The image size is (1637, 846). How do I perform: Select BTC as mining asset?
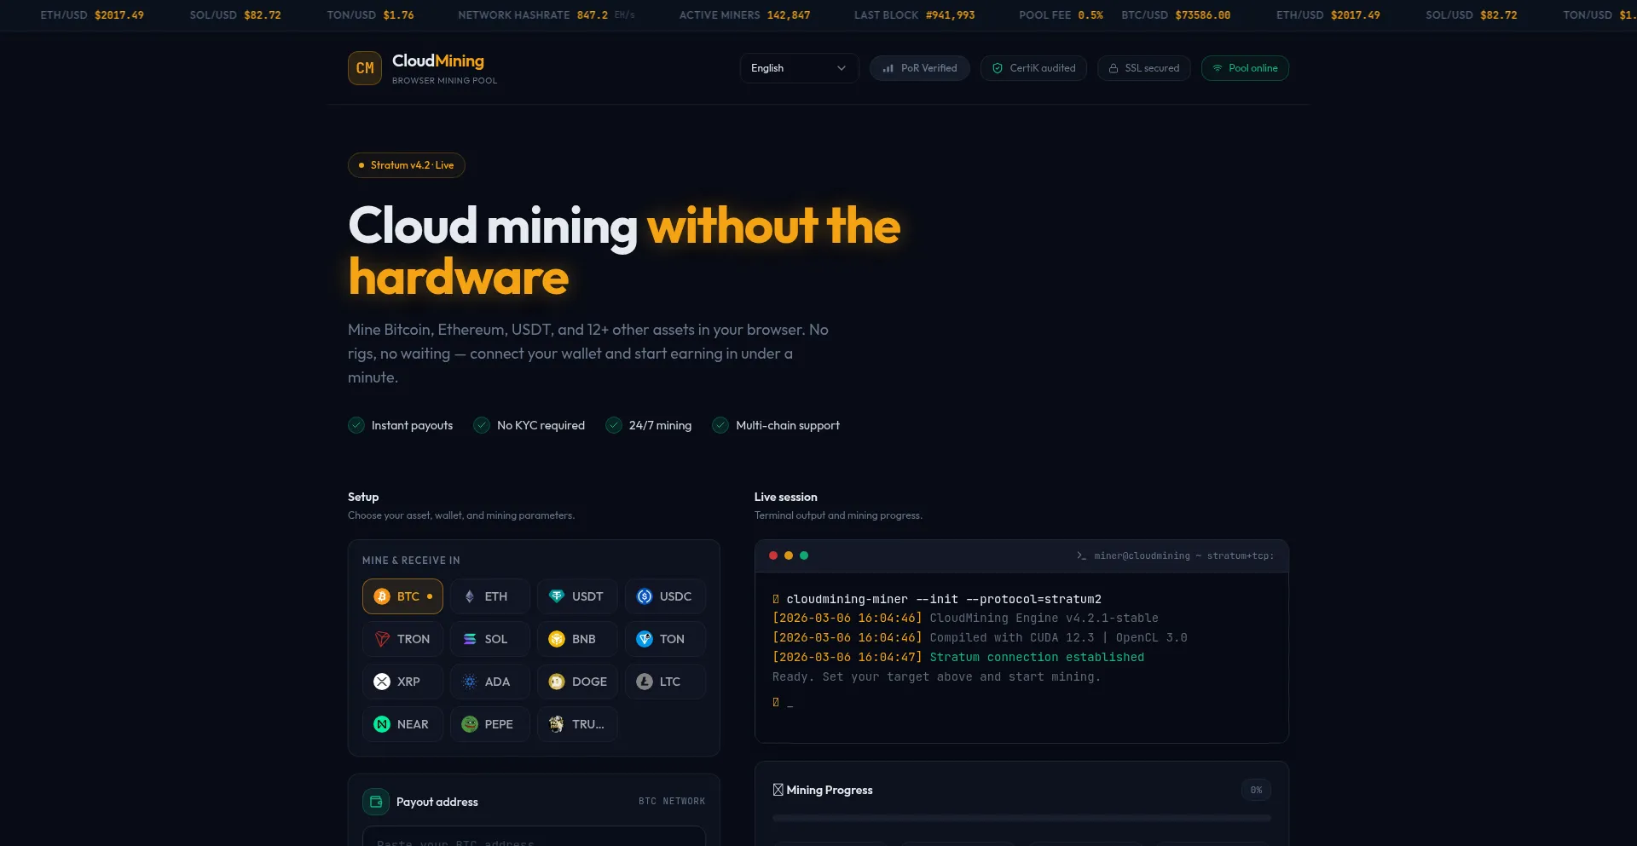pos(402,596)
